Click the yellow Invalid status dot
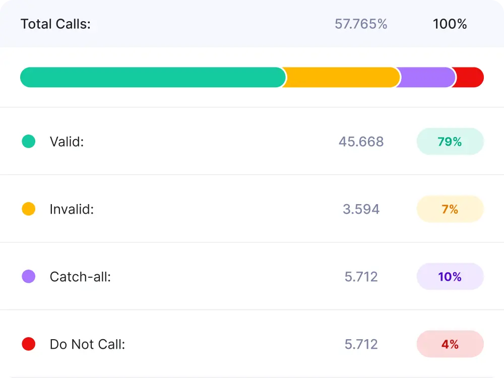 point(29,209)
